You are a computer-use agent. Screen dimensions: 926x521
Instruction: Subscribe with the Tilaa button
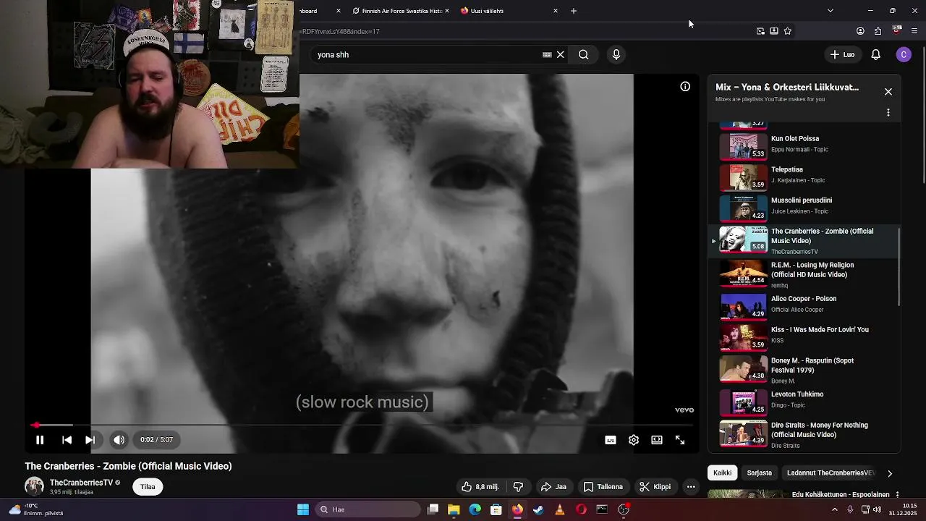[x=148, y=486]
